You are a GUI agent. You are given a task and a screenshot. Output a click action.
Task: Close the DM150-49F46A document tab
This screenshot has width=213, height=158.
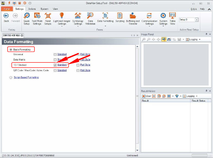[x=22, y=35]
